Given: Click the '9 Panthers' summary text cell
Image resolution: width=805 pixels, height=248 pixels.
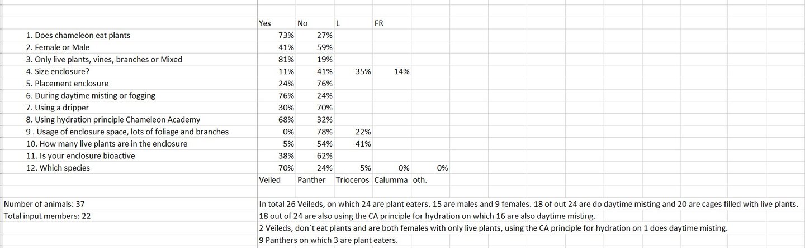Looking at the screenshot, I should [328, 240].
